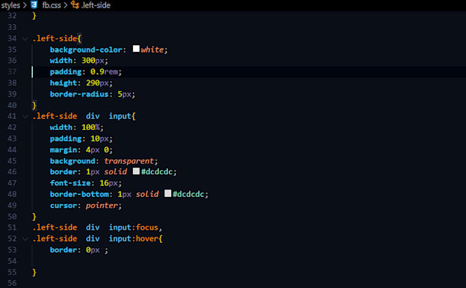
Task: Open the .left-side breadcrumb symbol
Action: point(96,5)
